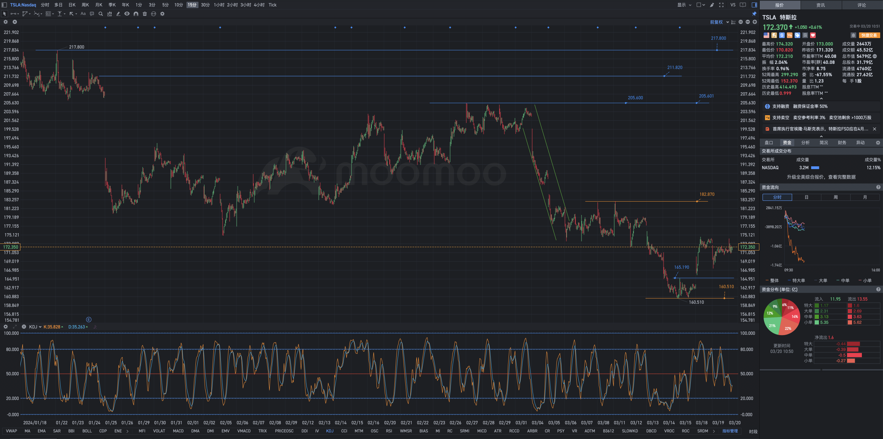This screenshot has width=883, height=439.
Task: Select the comment bubble annotation tool
Action: point(92,14)
